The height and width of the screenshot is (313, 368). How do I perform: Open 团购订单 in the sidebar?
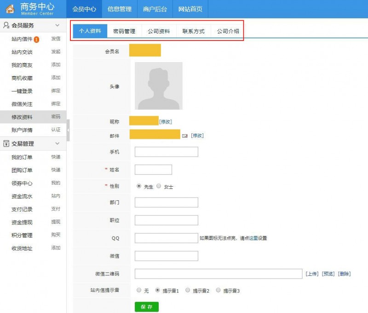[22, 170]
